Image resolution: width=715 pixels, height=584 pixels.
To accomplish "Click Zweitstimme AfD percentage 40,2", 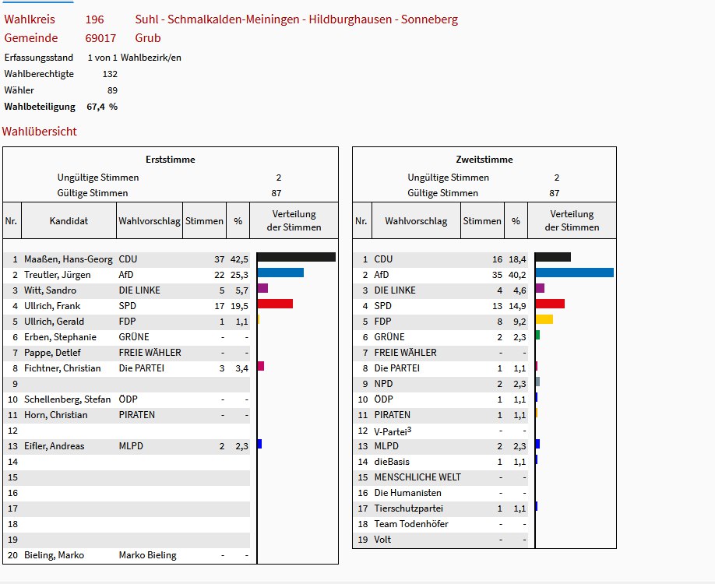I will [517, 275].
